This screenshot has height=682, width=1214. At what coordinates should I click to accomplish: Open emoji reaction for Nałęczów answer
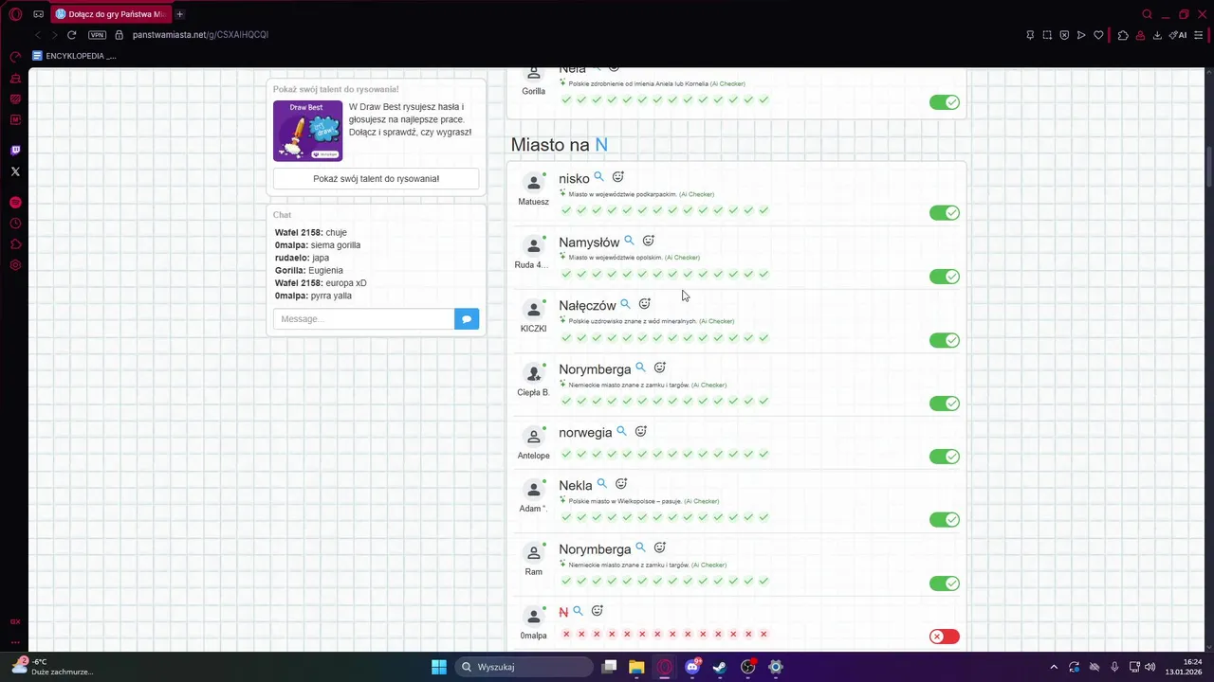click(x=645, y=304)
